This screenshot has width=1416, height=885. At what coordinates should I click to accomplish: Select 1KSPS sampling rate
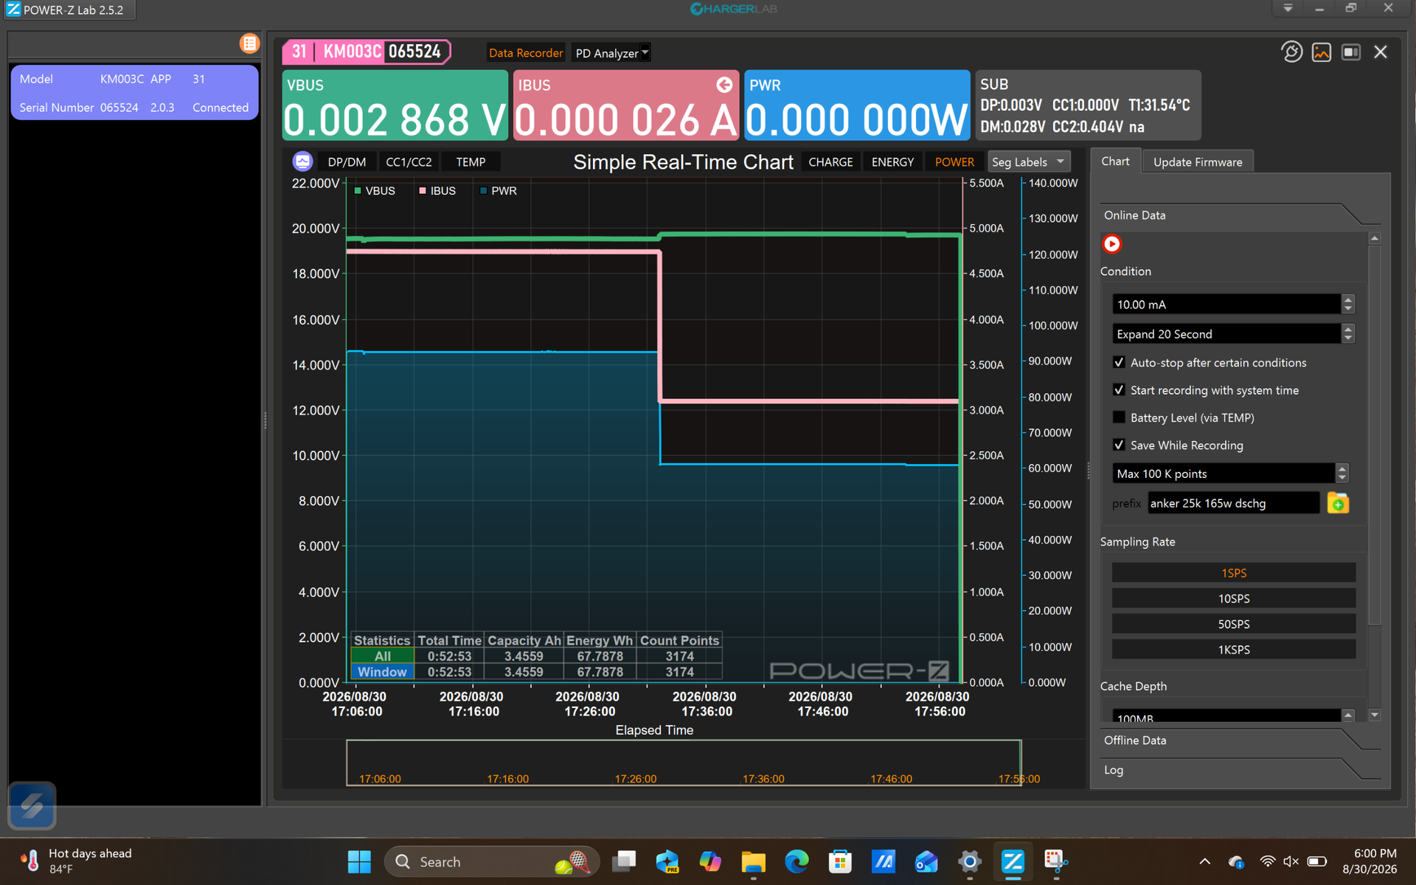point(1234,649)
